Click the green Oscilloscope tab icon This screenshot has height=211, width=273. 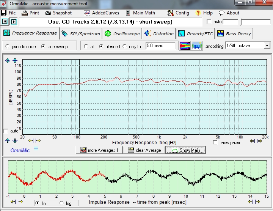point(108,33)
